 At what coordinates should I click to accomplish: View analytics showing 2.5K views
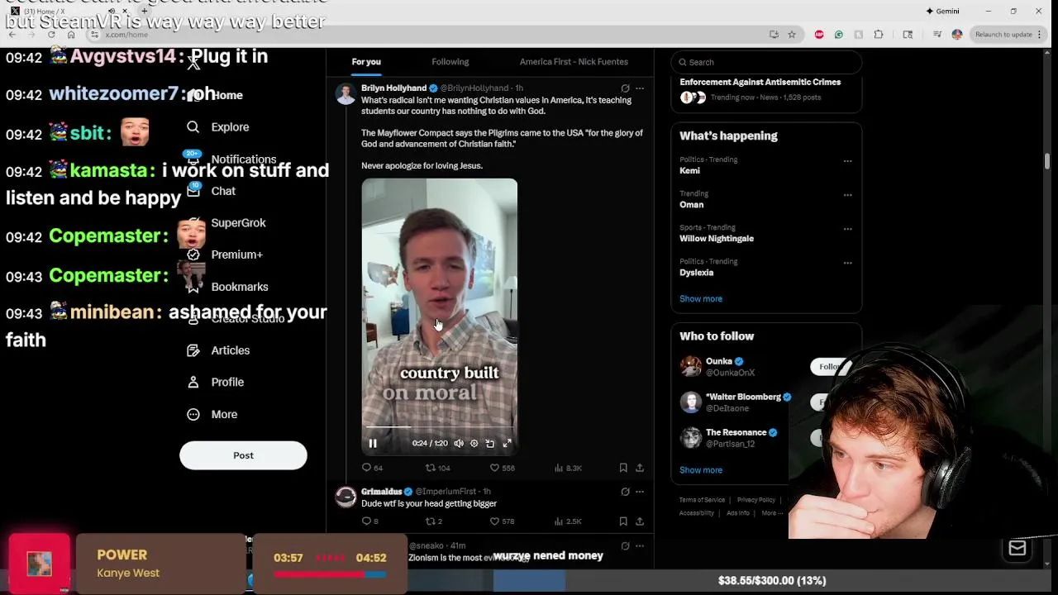click(568, 521)
